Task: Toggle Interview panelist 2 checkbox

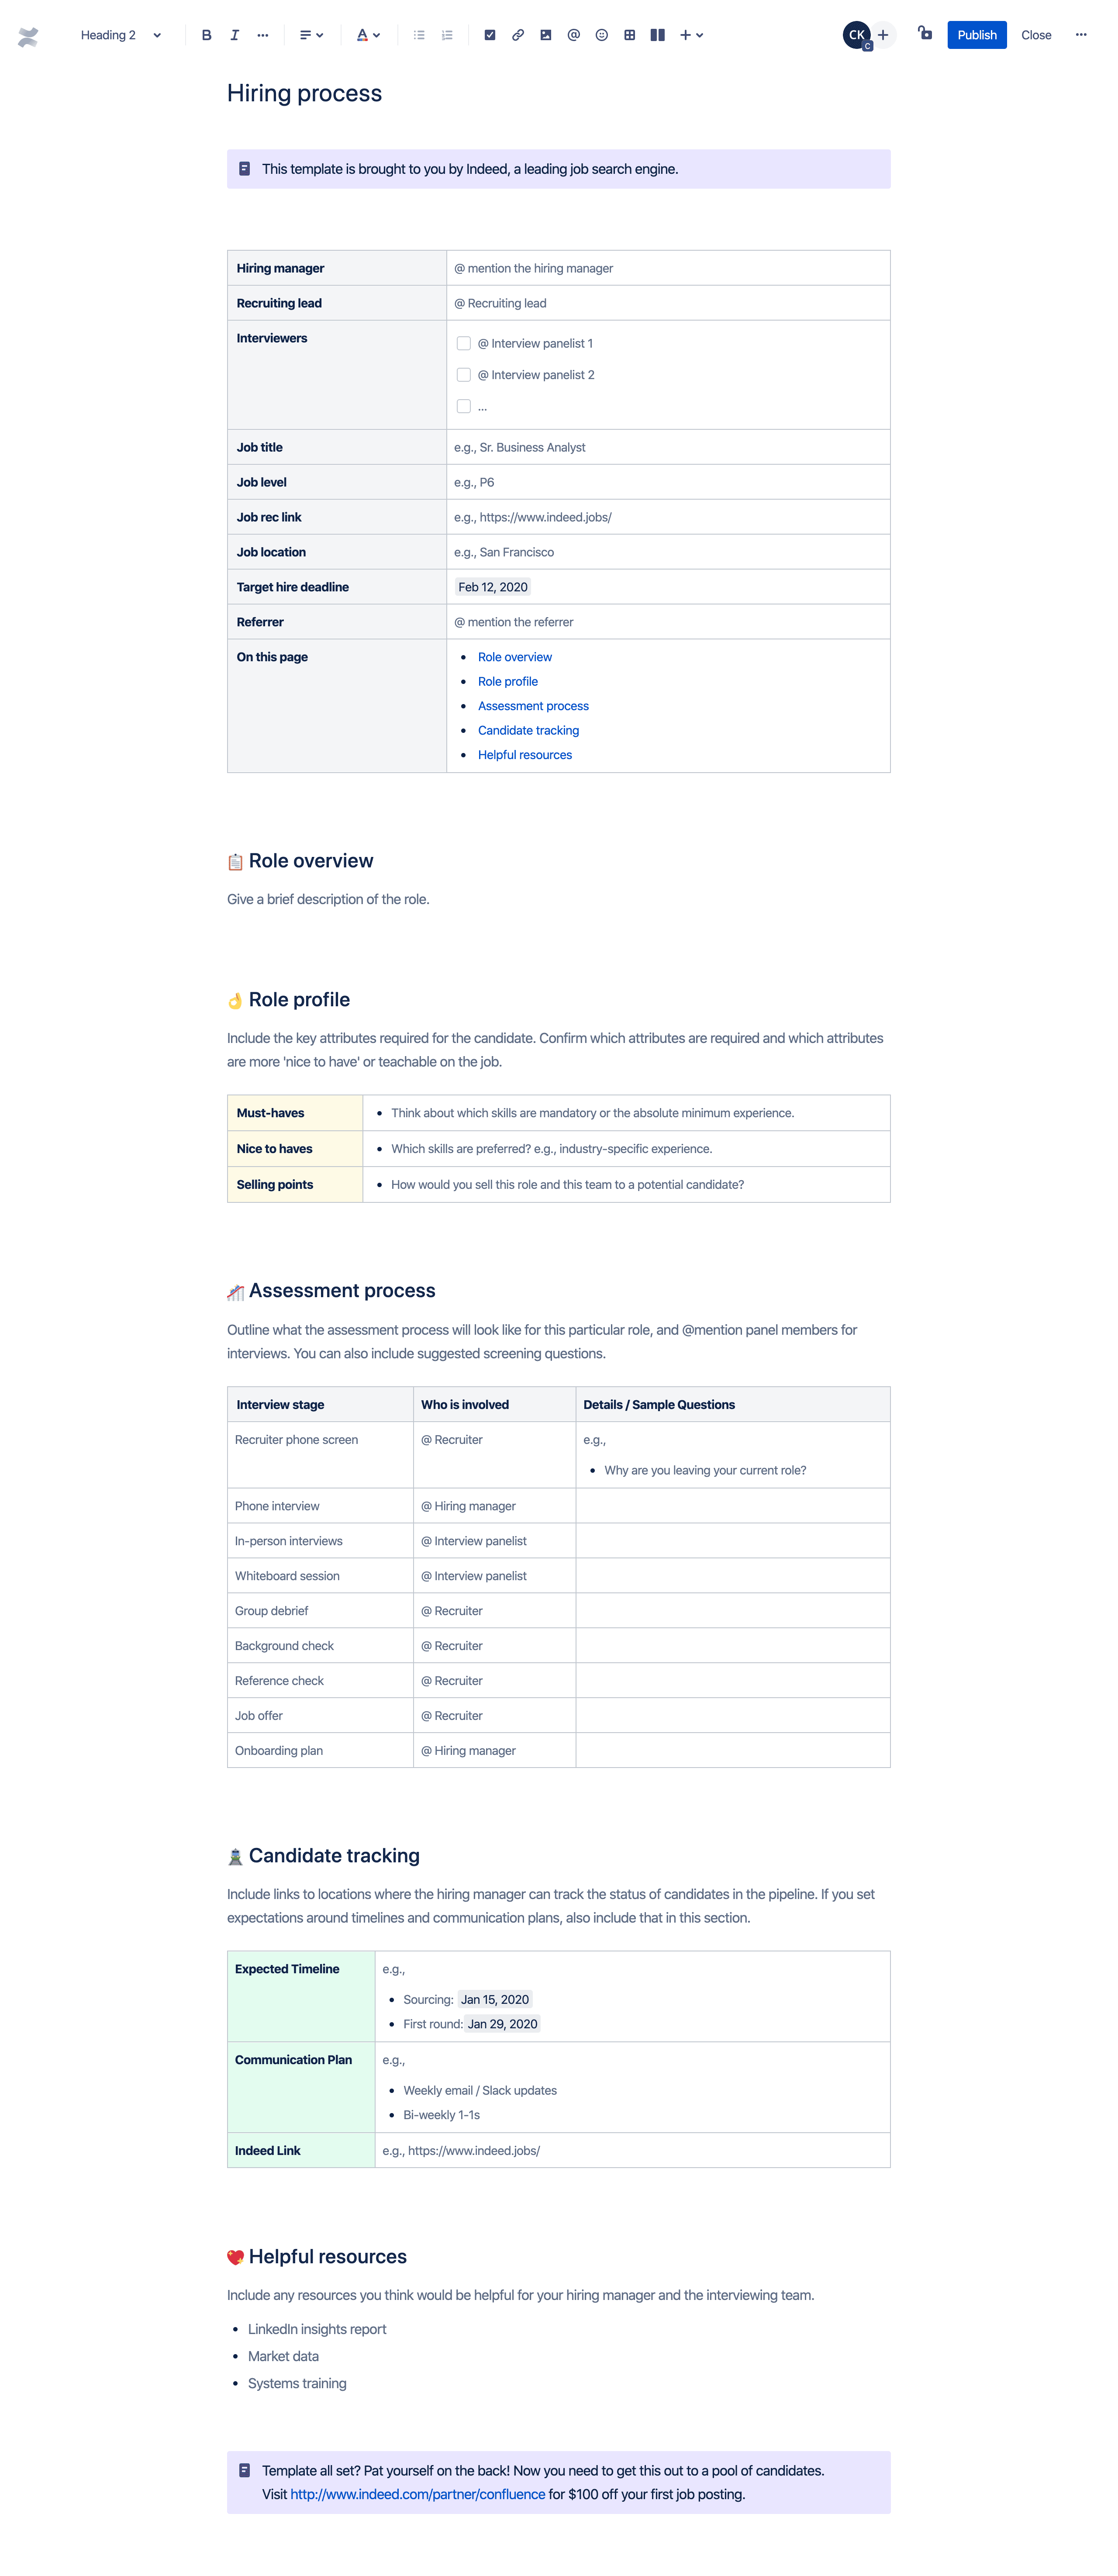Action: [x=465, y=375]
